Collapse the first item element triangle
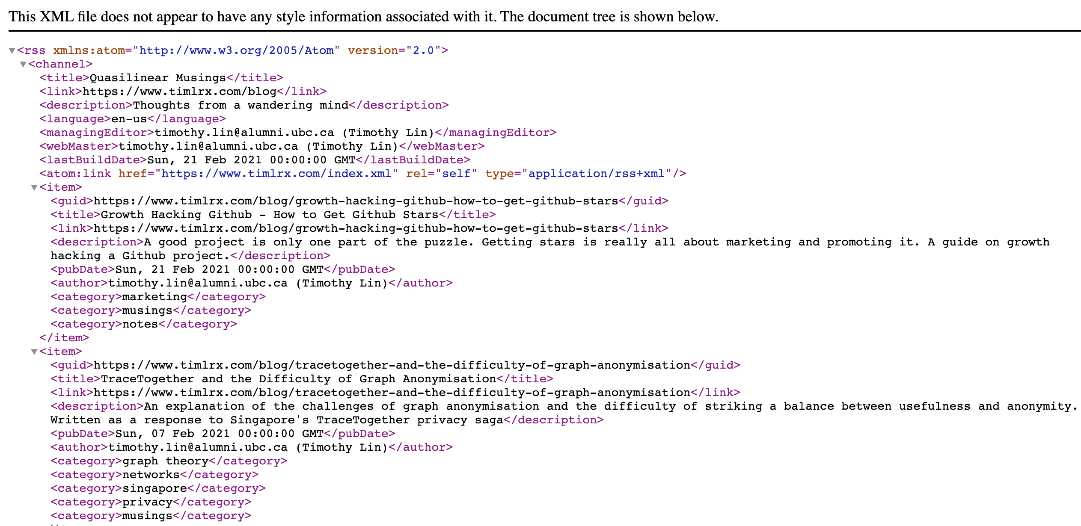1081x526 pixels. coord(34,188)
